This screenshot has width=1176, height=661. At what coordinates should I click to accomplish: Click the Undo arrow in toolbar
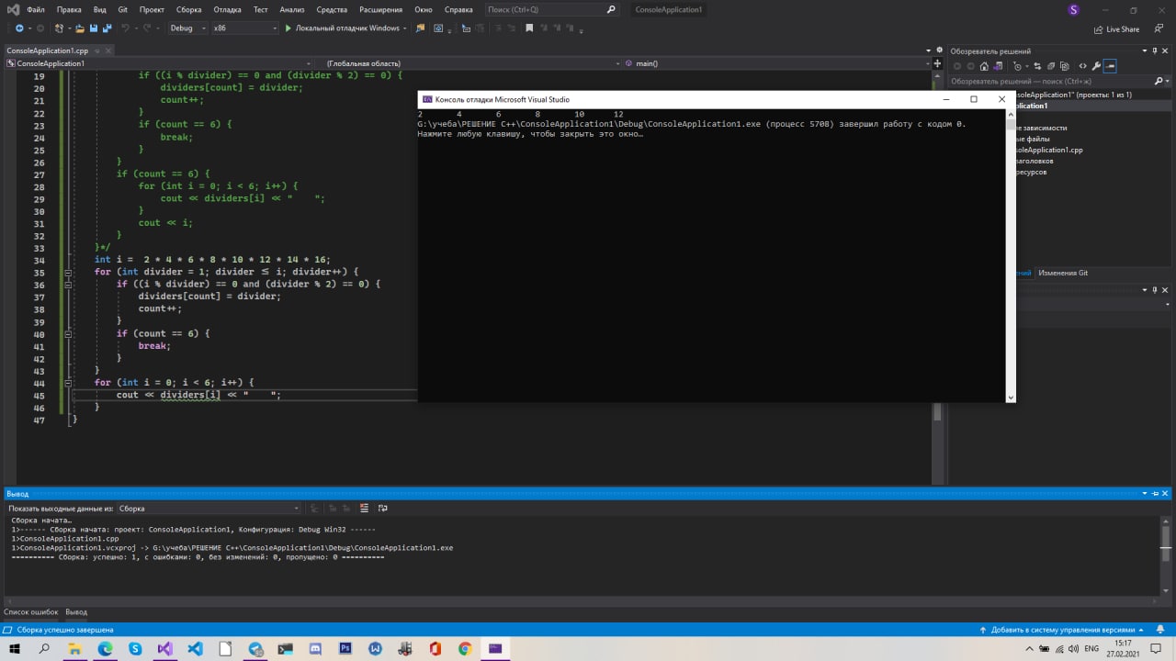126,28
